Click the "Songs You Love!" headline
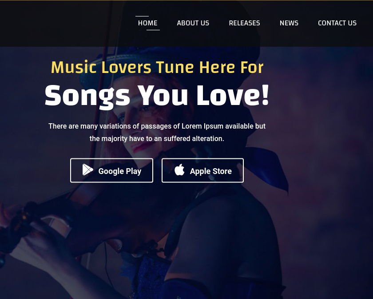The width and height of the screenshot is (373, 299). pos(157,96)
